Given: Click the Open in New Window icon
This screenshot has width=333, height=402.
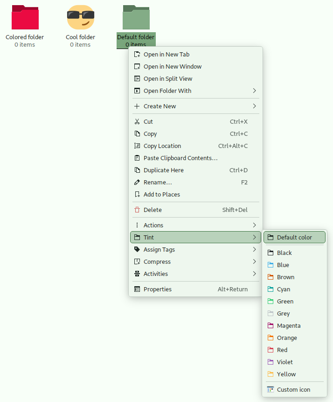Looking at the screenshot, I should click(137, 66).
